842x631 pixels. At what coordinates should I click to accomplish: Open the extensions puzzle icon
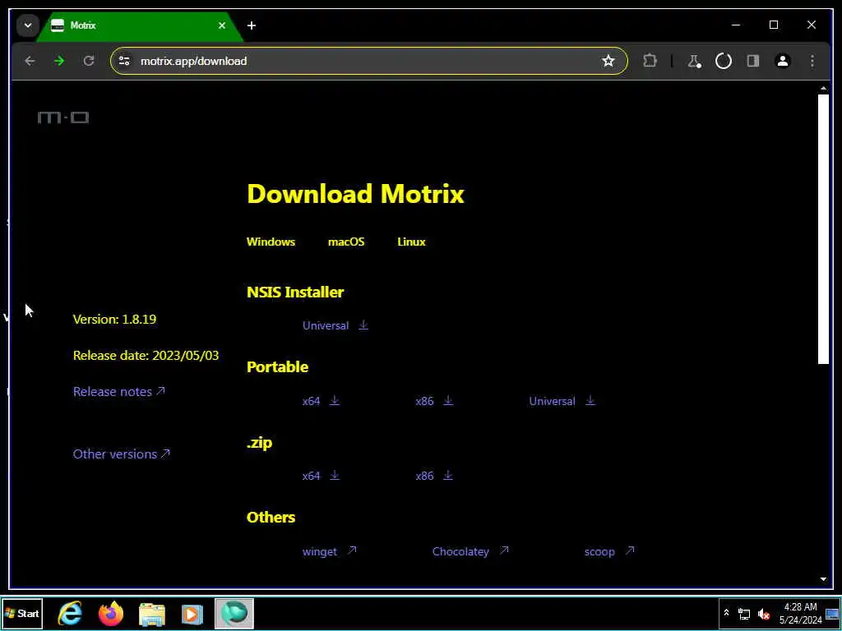click(650, 61)
